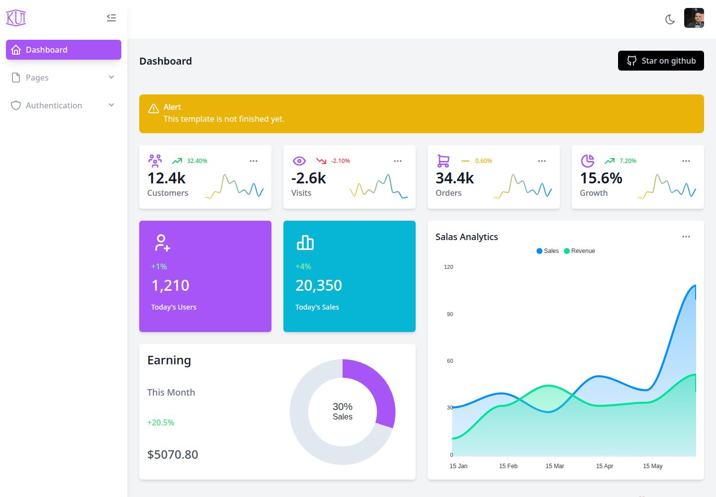Screen dimensions: 716x497
Task: Collapse the sidebar with the menu icon
Action: [111, 18]
